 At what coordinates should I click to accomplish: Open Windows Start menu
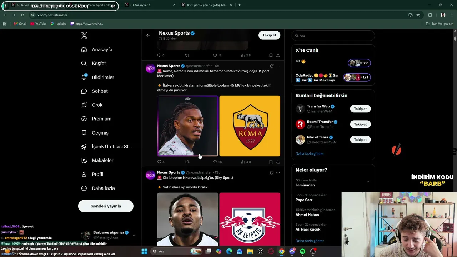(x=144, y=251)
